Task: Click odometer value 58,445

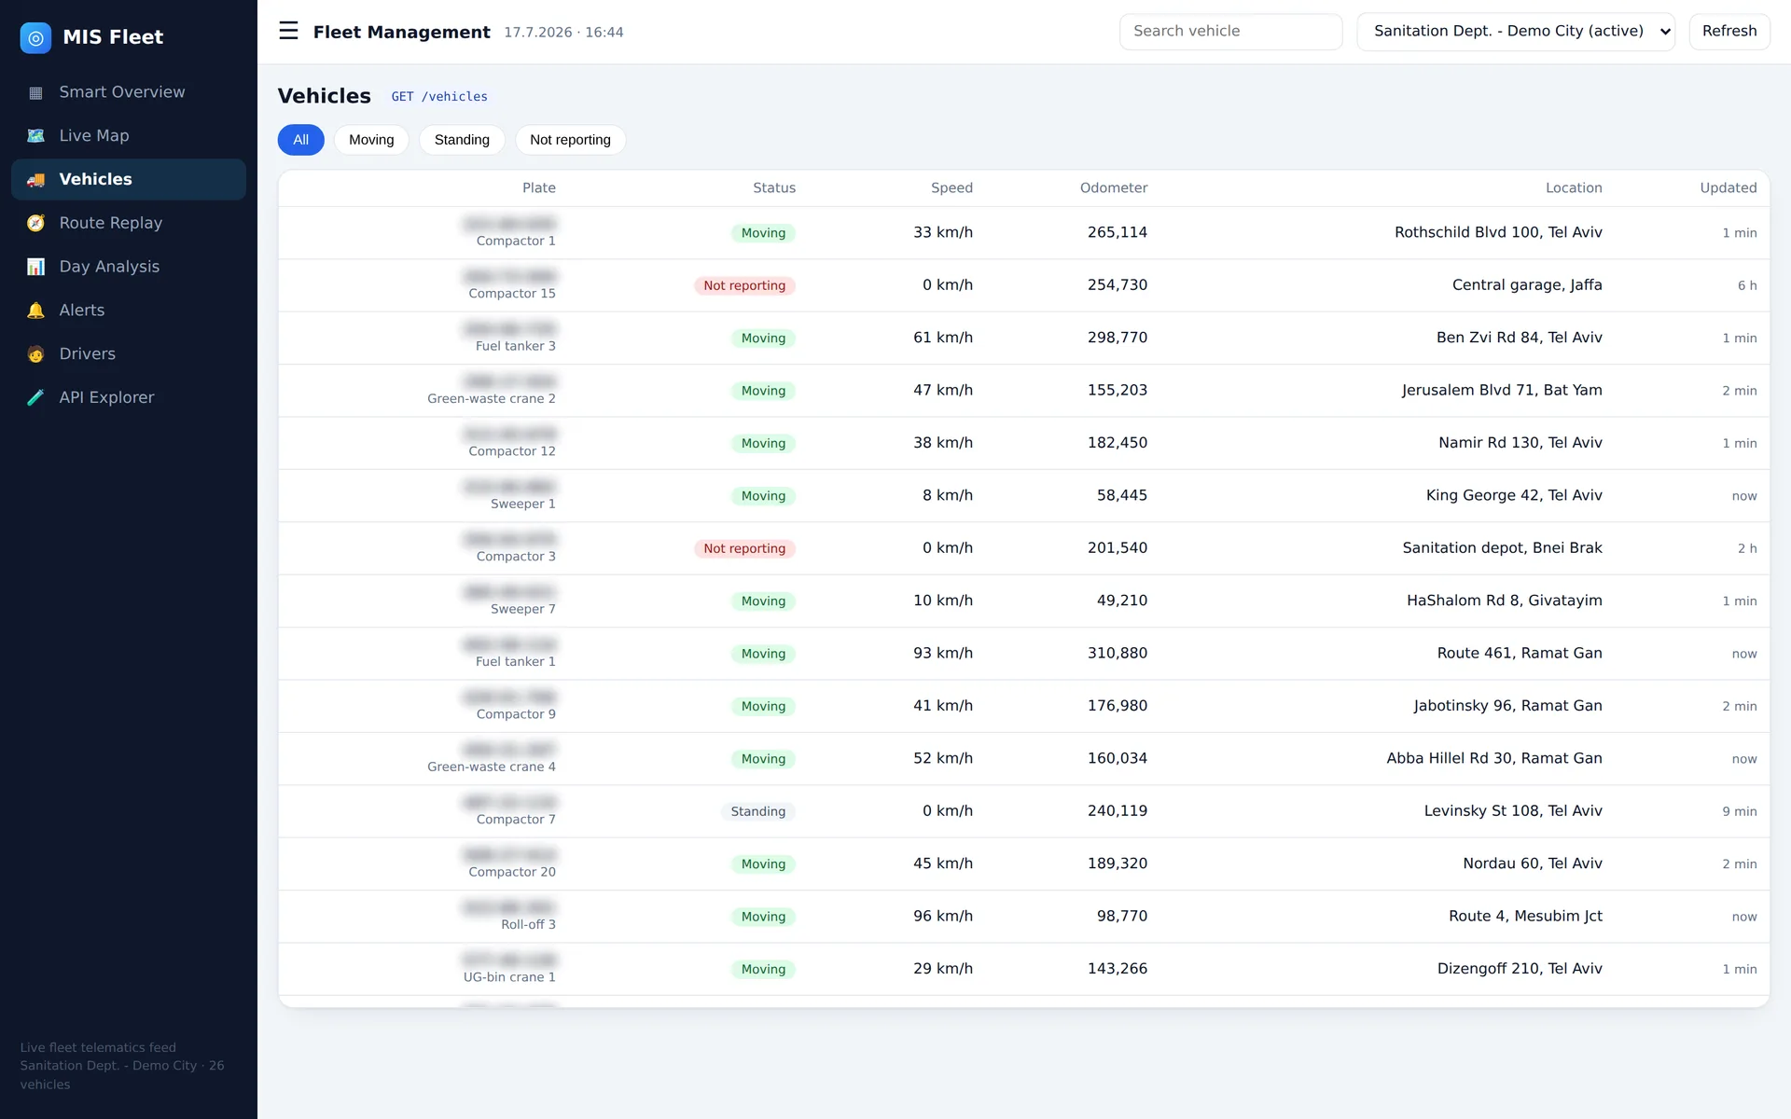Action: pyautogui.click(x=1122, y=496)
